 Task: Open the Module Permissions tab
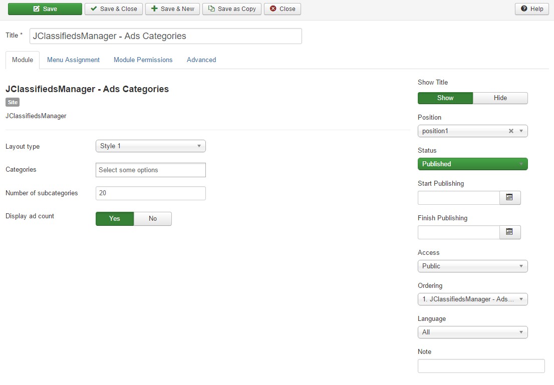tap(143, 60)
